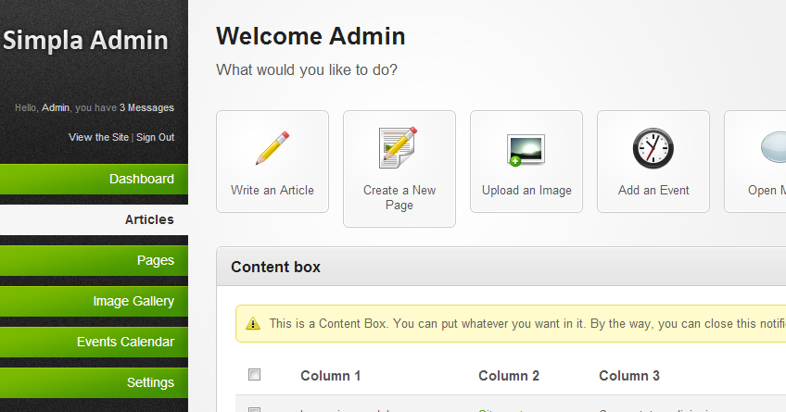Viewport: 786px width, 412px height.
Task: Click the speech bubble Open Modal icon
Action: [771, 148]
